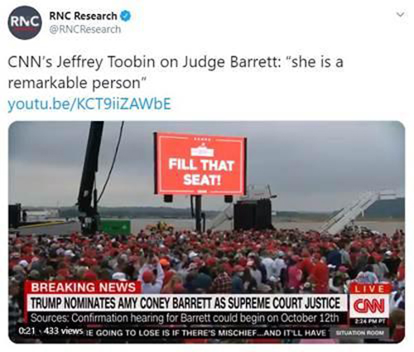
Task: Expand the tweet options chevron
Action: 401,14
